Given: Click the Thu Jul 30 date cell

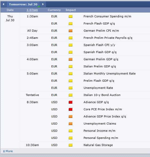Looking at the screenshot, I should click(10, 18).
